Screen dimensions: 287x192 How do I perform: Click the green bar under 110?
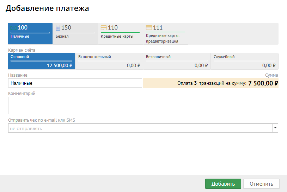click(x=120, y=33)
